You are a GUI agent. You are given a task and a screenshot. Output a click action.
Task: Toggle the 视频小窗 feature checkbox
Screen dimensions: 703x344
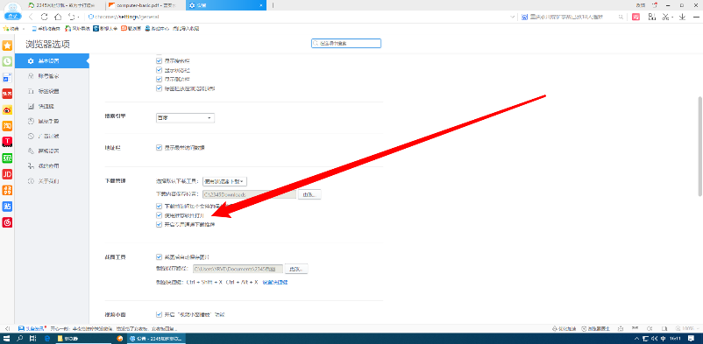159,314
